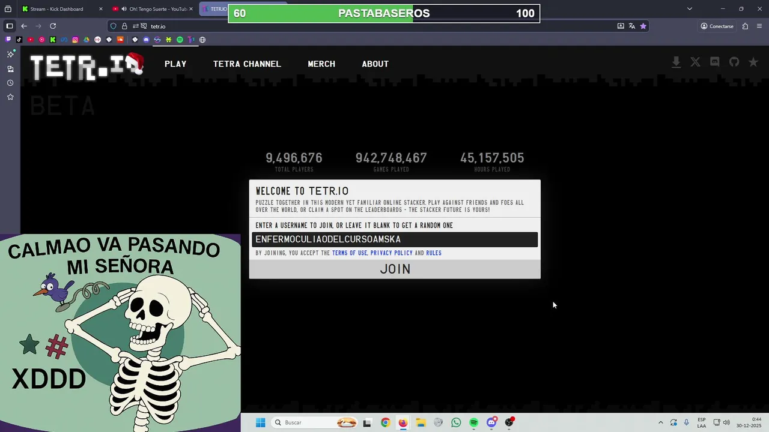The image size is (769, 432).
Task: Click the JOIN button
Action: coord(395,269)
